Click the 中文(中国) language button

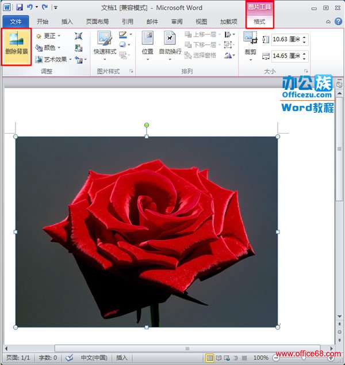tap(94, 358)
